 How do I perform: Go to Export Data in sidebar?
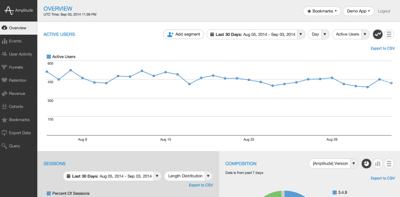(x=20, y=133)
